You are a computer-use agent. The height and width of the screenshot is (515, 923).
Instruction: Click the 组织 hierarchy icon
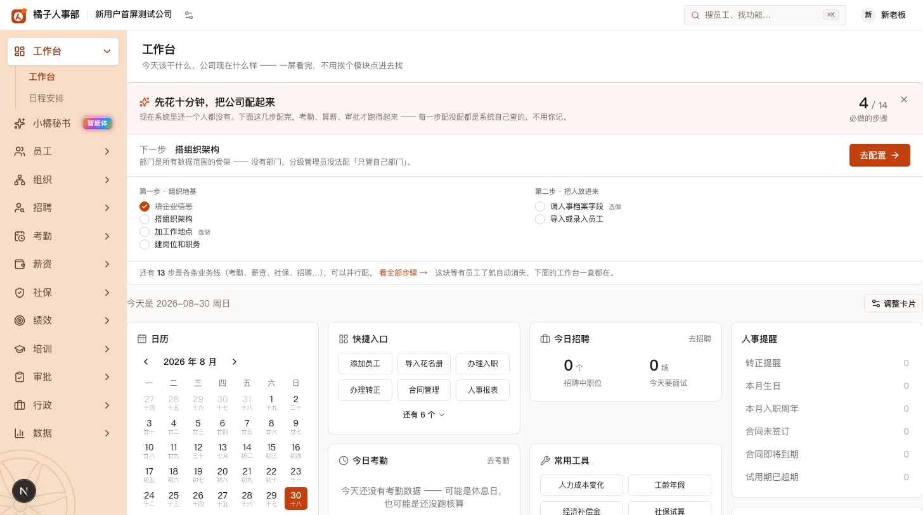[x=20, y=180]
